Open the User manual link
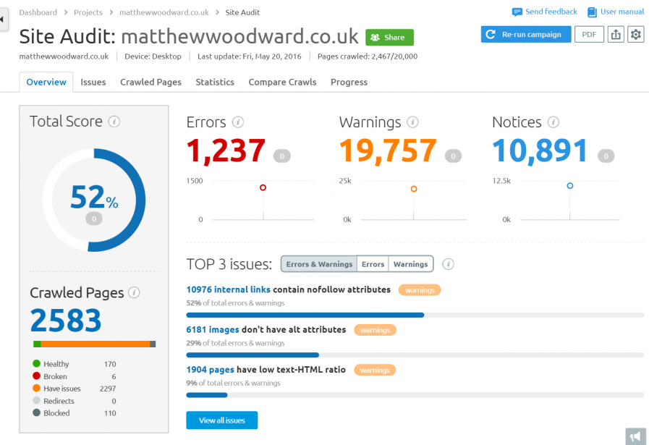The width and height of the screenshot is (649, 445). click(622, 12)
